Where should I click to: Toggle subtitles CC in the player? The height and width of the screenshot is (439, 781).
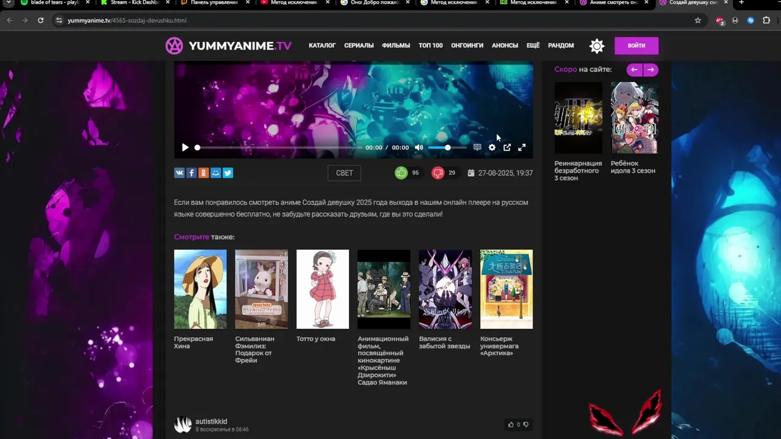(477, 148)
